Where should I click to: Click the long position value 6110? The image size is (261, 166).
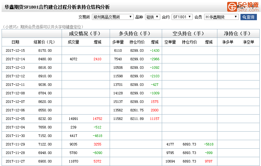coord(118,50)
